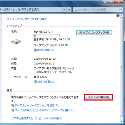Click the HD-HSIU2 hard drive icon
Viewport: 125px width, 125px height.
16,41
